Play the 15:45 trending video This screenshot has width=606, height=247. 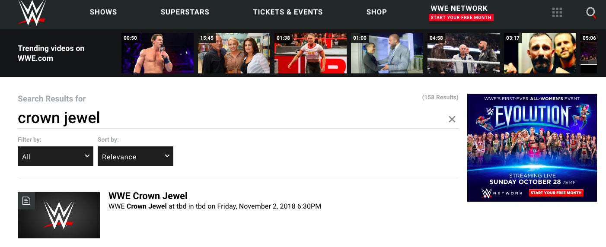click(x=234, y=53)
